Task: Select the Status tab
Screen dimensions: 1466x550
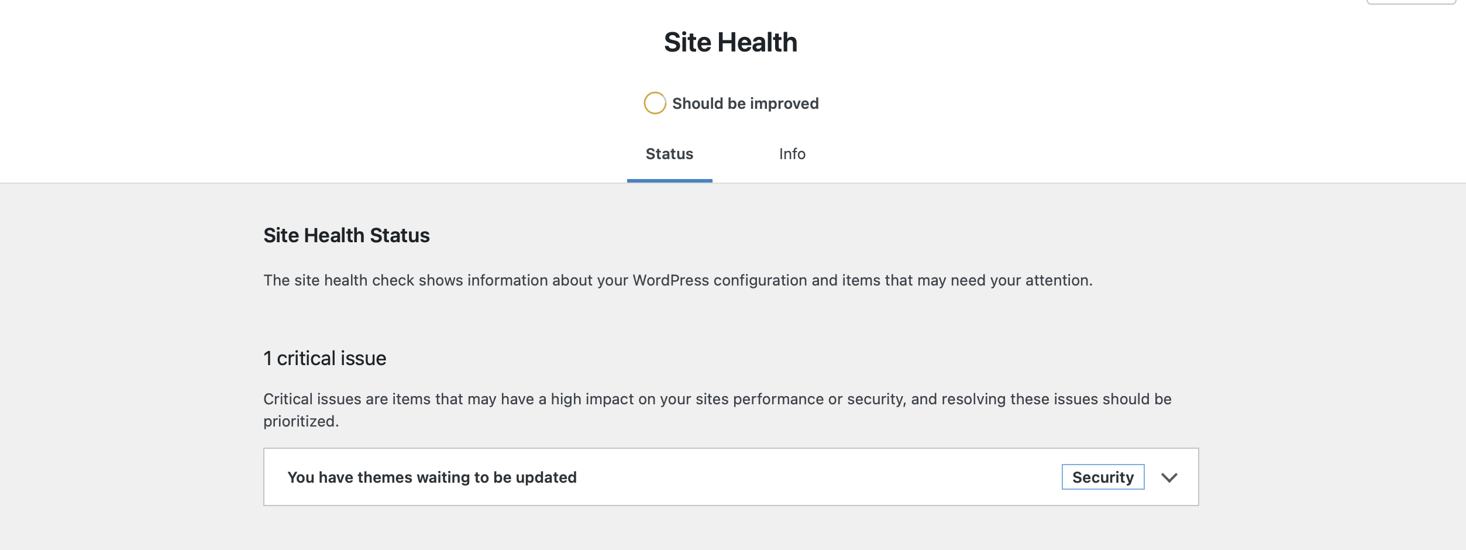Action: coord(669,154)
